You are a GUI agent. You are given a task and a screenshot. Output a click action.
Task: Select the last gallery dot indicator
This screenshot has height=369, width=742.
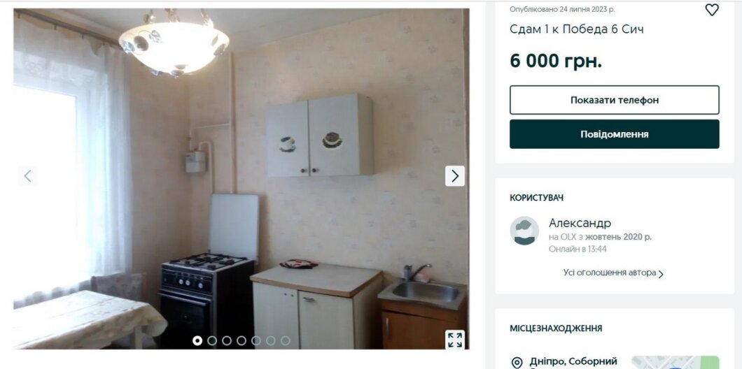click(x=286, y=340)
